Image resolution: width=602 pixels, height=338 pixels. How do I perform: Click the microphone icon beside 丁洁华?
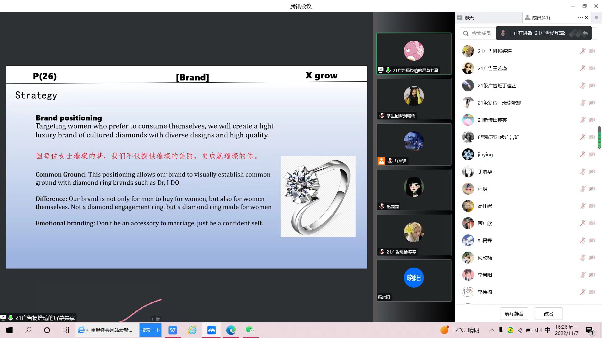583,172
